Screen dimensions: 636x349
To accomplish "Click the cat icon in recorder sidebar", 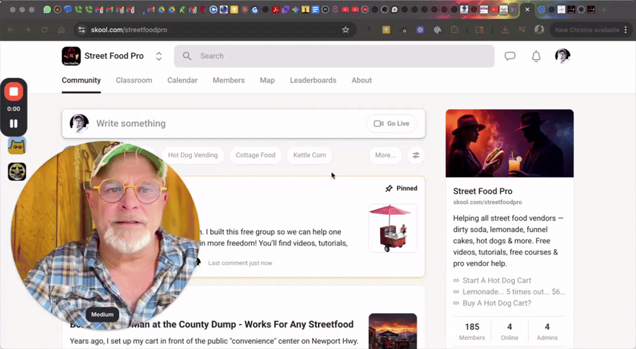I will 17,146.
